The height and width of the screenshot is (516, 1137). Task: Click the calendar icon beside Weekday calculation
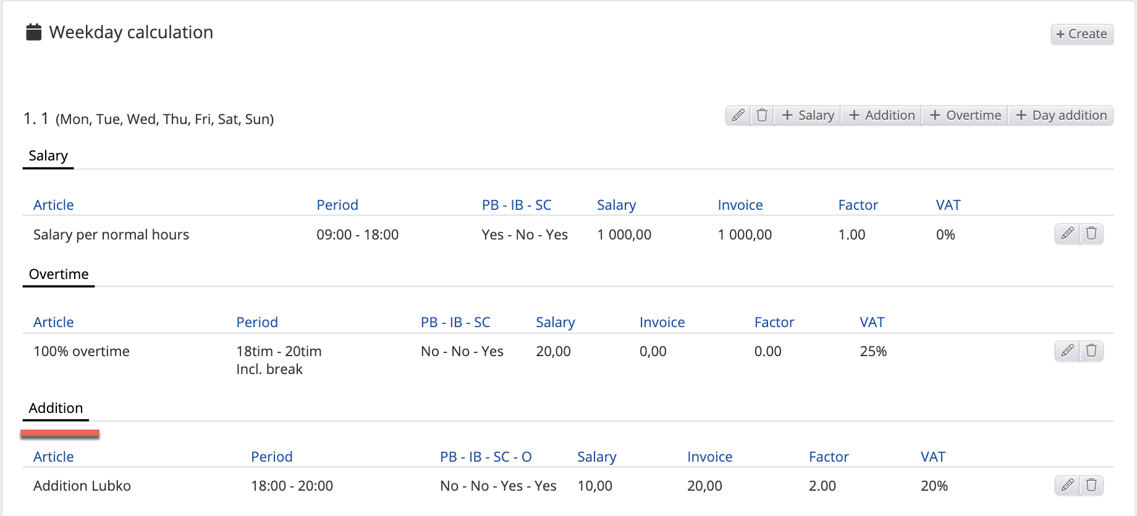pyautogui.click(x=33, y=32)
